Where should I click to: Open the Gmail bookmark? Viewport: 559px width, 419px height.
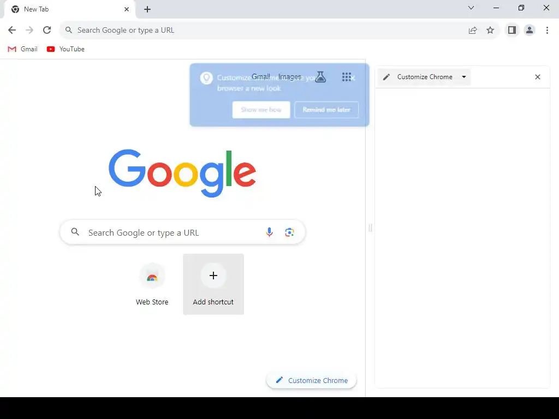22,49
